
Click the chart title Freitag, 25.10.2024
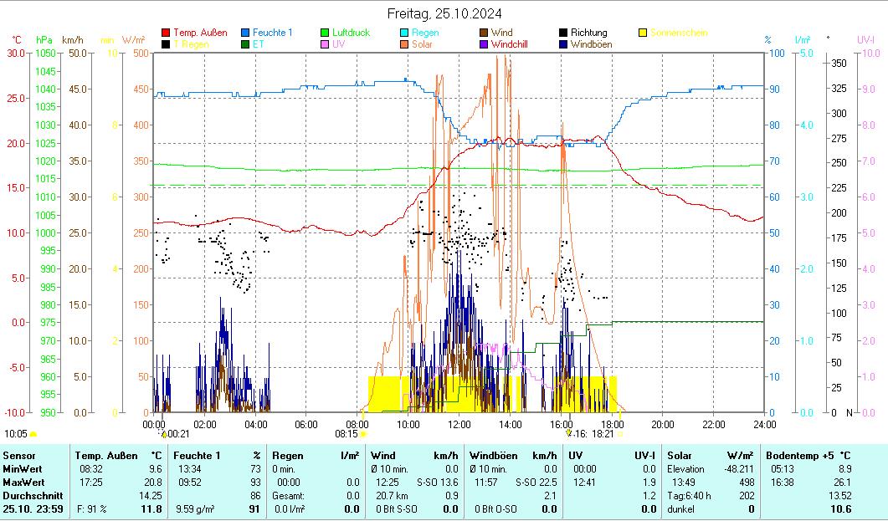[x=444, y=13]
